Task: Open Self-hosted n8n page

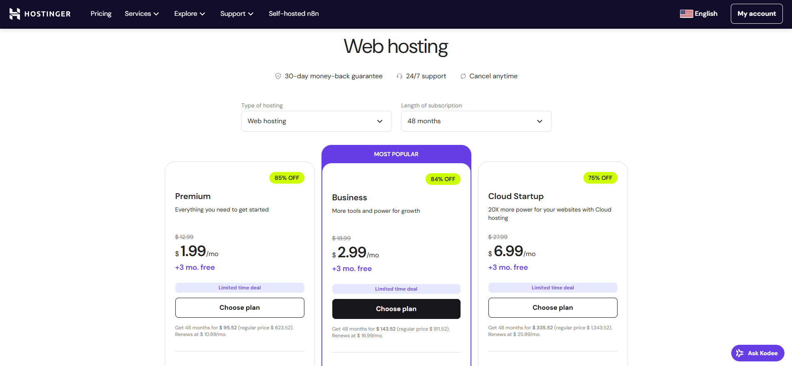Action: click(x=294, y=14)
